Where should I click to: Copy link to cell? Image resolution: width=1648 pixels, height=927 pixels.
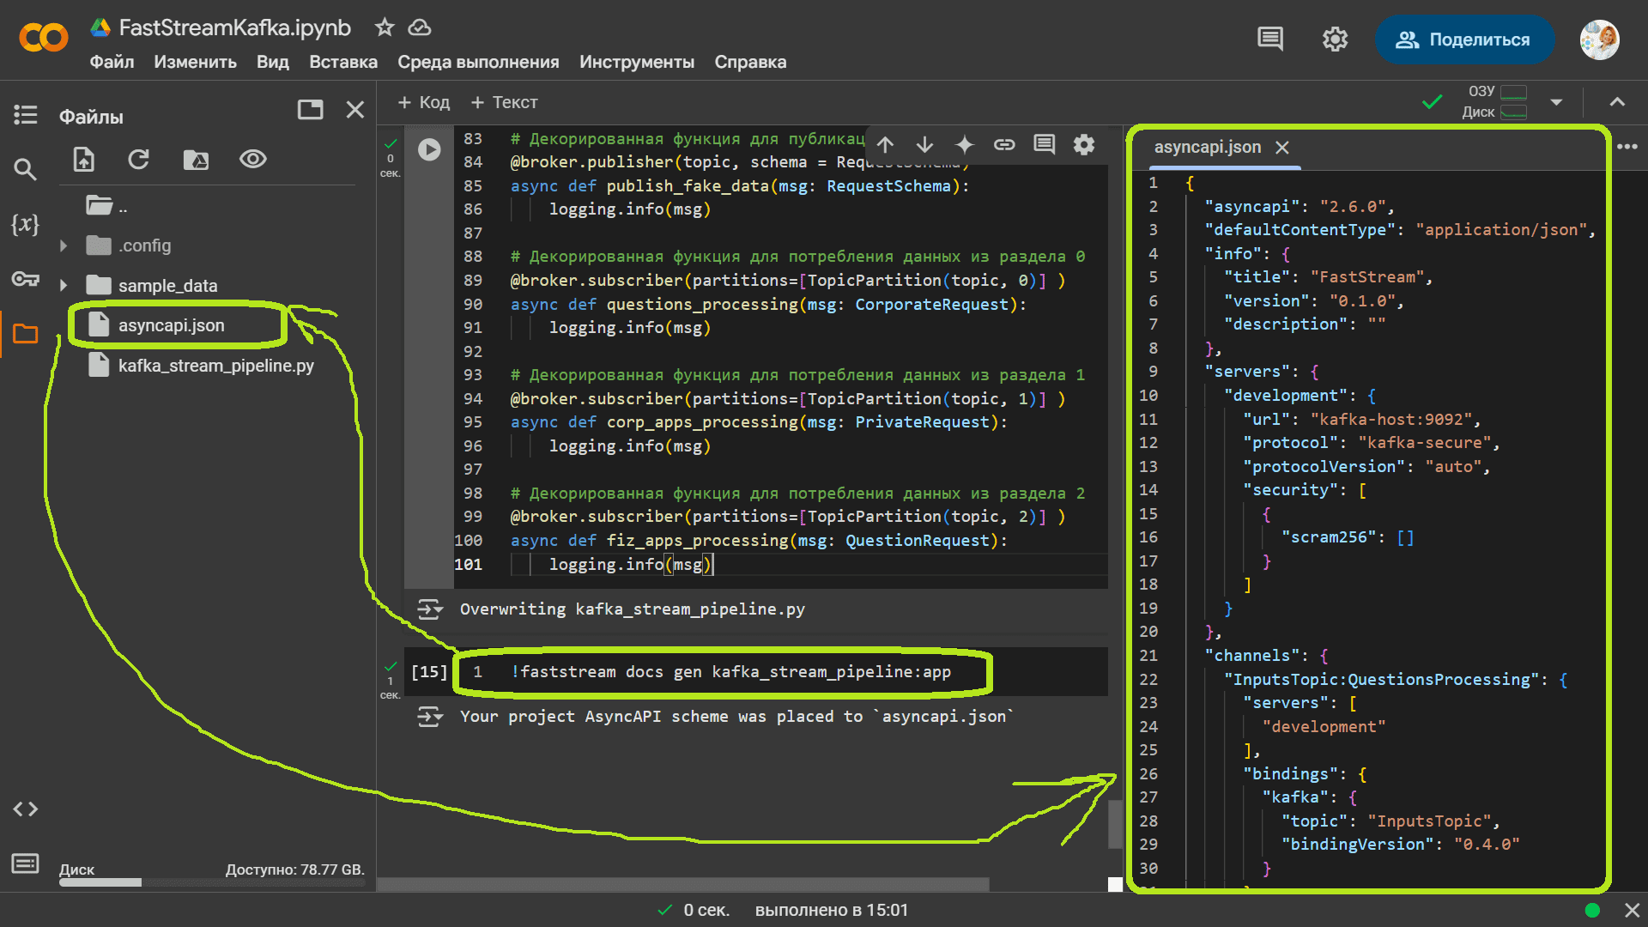(1004, 144)
